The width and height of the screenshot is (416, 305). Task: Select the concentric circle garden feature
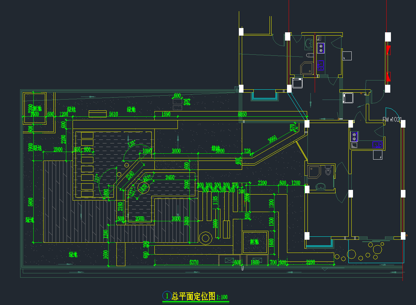pos(206,238)
